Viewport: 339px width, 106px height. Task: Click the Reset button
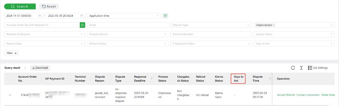coord(49,6)
